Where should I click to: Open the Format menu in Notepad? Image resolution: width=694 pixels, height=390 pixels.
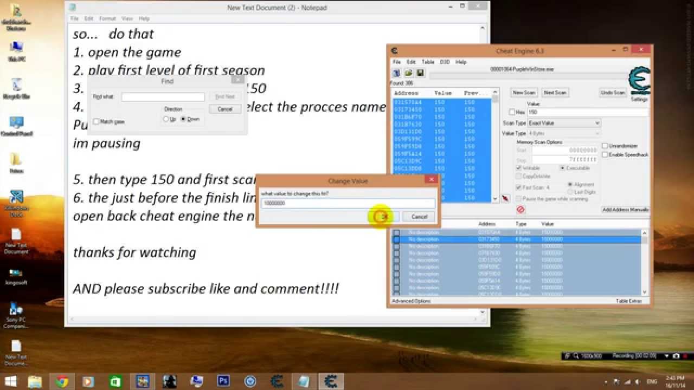(107, 18)
